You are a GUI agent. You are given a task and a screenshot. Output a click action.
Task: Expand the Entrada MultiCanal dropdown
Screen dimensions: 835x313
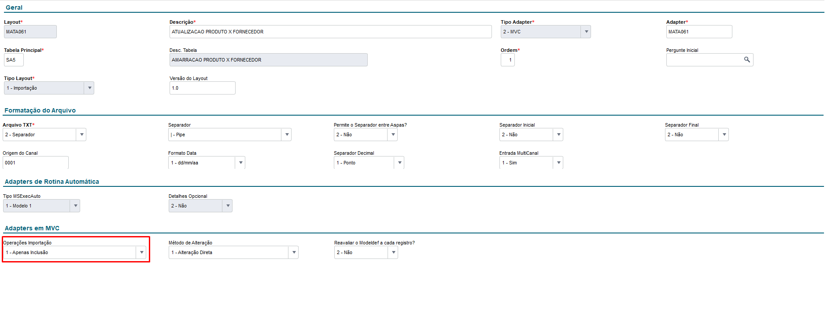[558, 163]
